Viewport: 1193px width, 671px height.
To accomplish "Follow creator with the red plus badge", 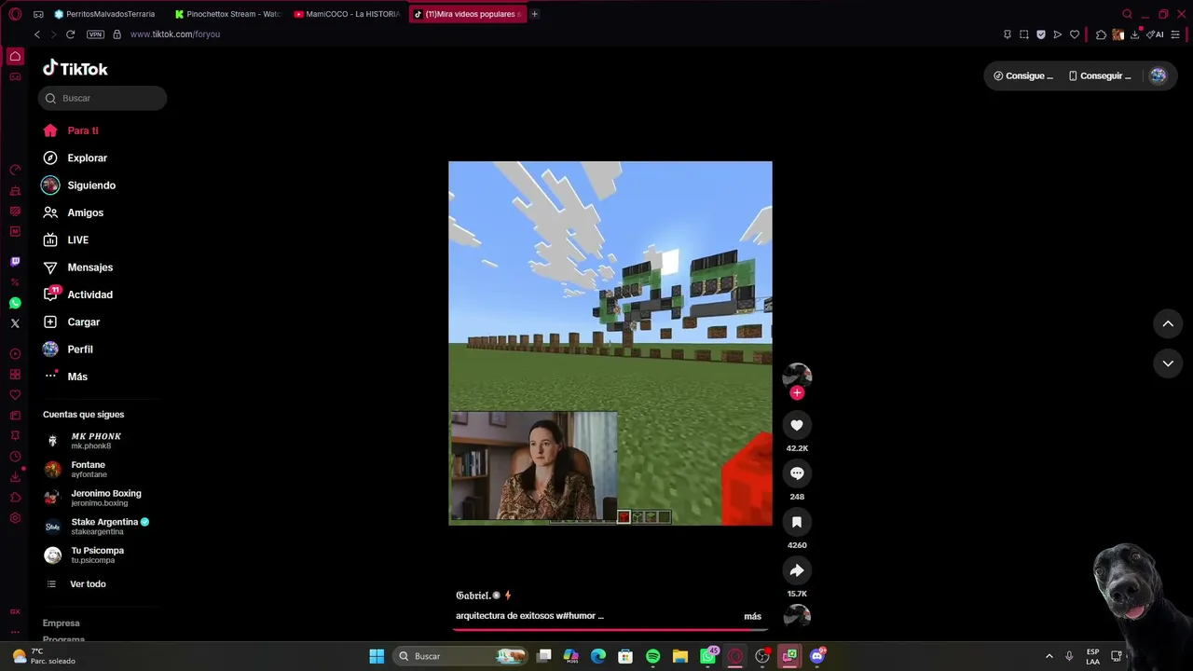I will [x=797, y=393].
